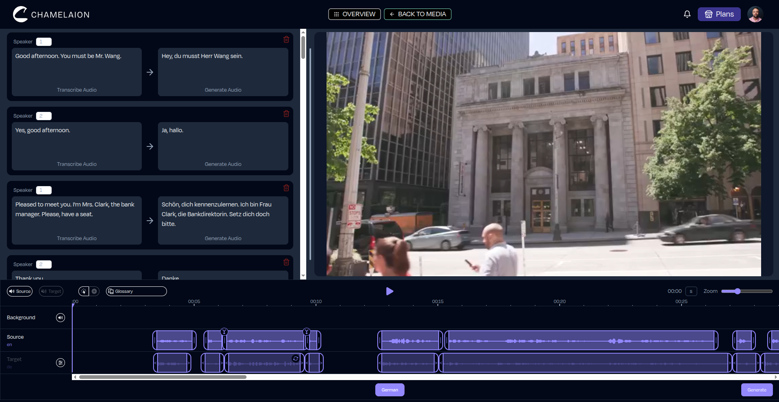Click the arrow between 'Yes, good afternoon' and 'Ja, hallo'
The image size is (779, 402).
[150, 146]
